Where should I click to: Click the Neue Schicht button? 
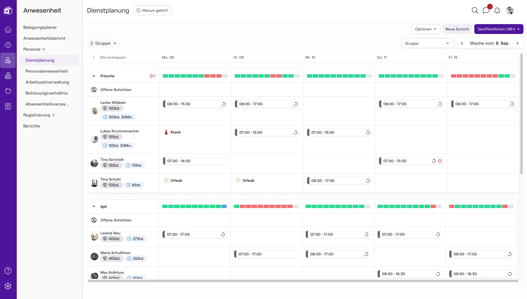pyautogui.click(x=457, y=29)
